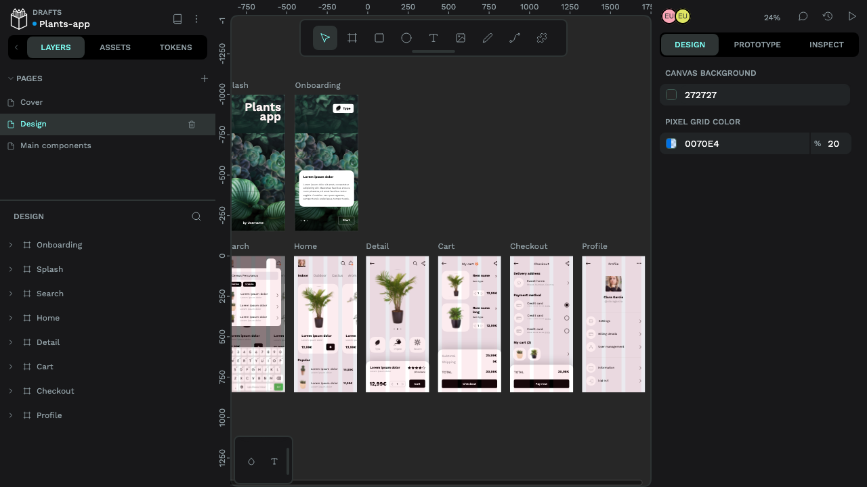Expand the Cart layer

tap(11, 367)
